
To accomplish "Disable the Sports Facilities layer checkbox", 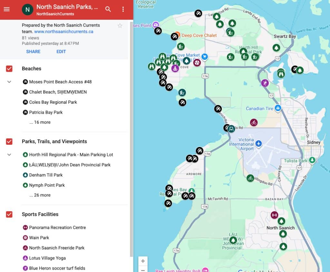I will pos(9,214).
